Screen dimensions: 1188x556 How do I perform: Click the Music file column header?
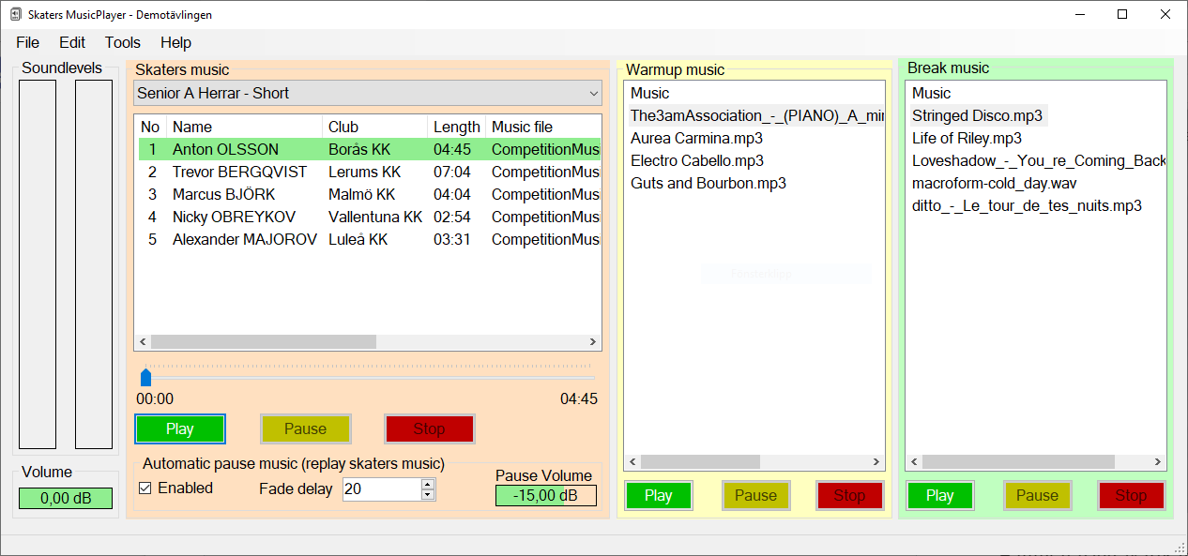[x=543, y=127]
